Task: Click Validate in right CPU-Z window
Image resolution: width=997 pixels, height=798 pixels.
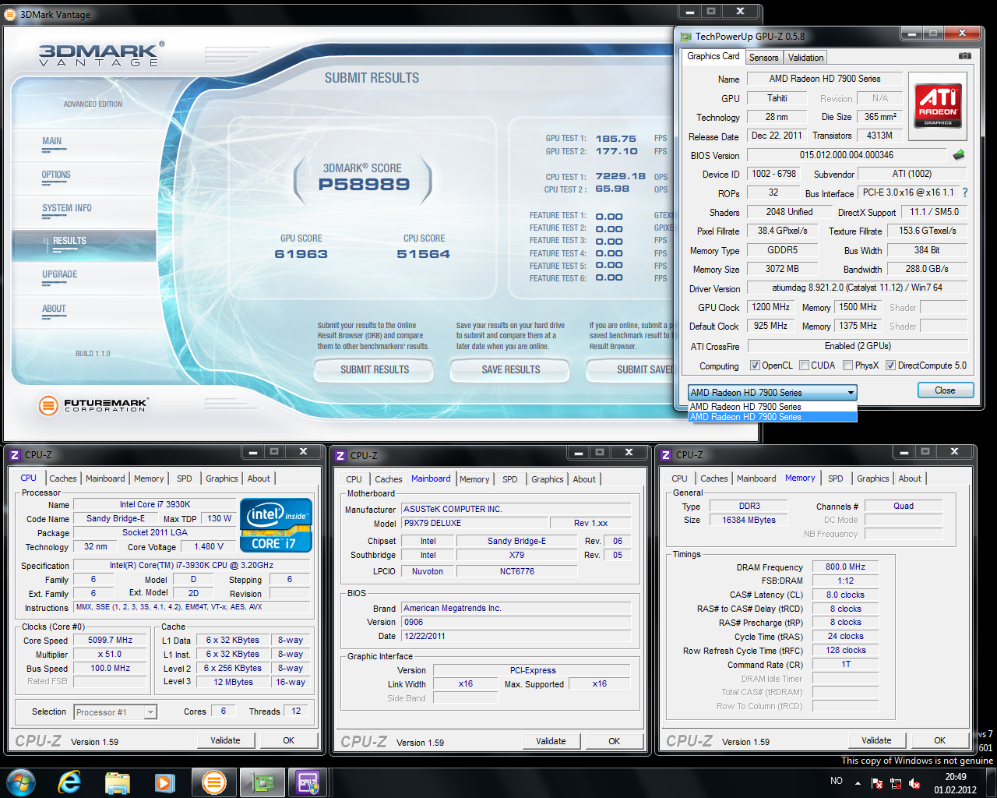Action: pyautogui.click(x=876, y=740)
